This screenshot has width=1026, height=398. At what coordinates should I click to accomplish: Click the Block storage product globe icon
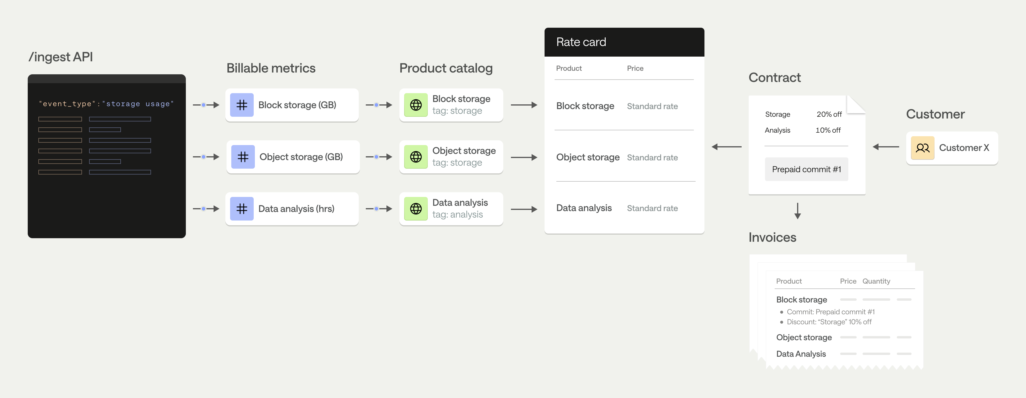pos(416,105)
